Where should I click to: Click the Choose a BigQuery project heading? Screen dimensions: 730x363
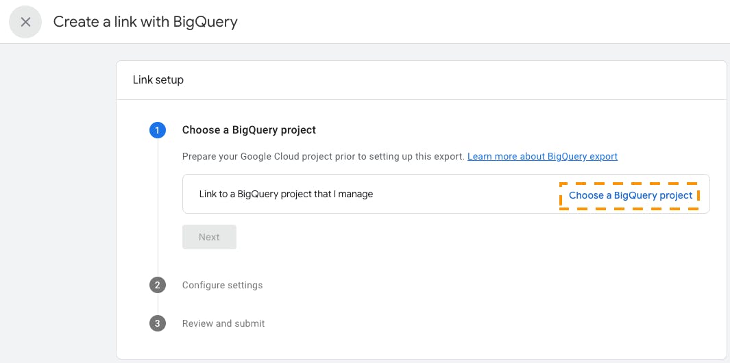249,130
